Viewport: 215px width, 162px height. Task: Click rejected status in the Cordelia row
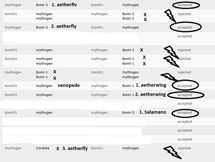(x=184, y=148)
